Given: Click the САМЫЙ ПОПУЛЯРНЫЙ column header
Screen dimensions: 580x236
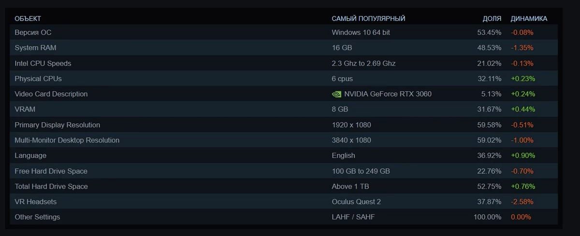Looking at the screenshot, I should pos(368,18).
